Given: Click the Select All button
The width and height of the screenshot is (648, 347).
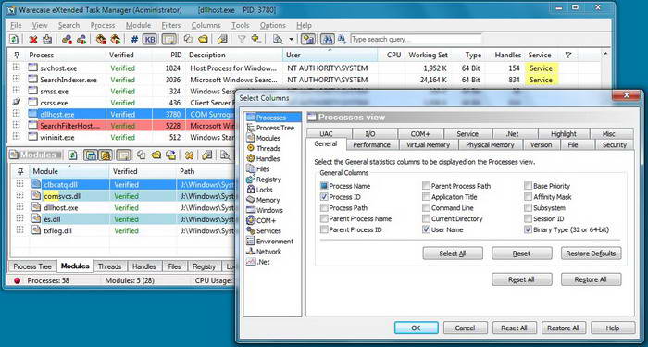Looking at the screenshot, I should 453,254.
